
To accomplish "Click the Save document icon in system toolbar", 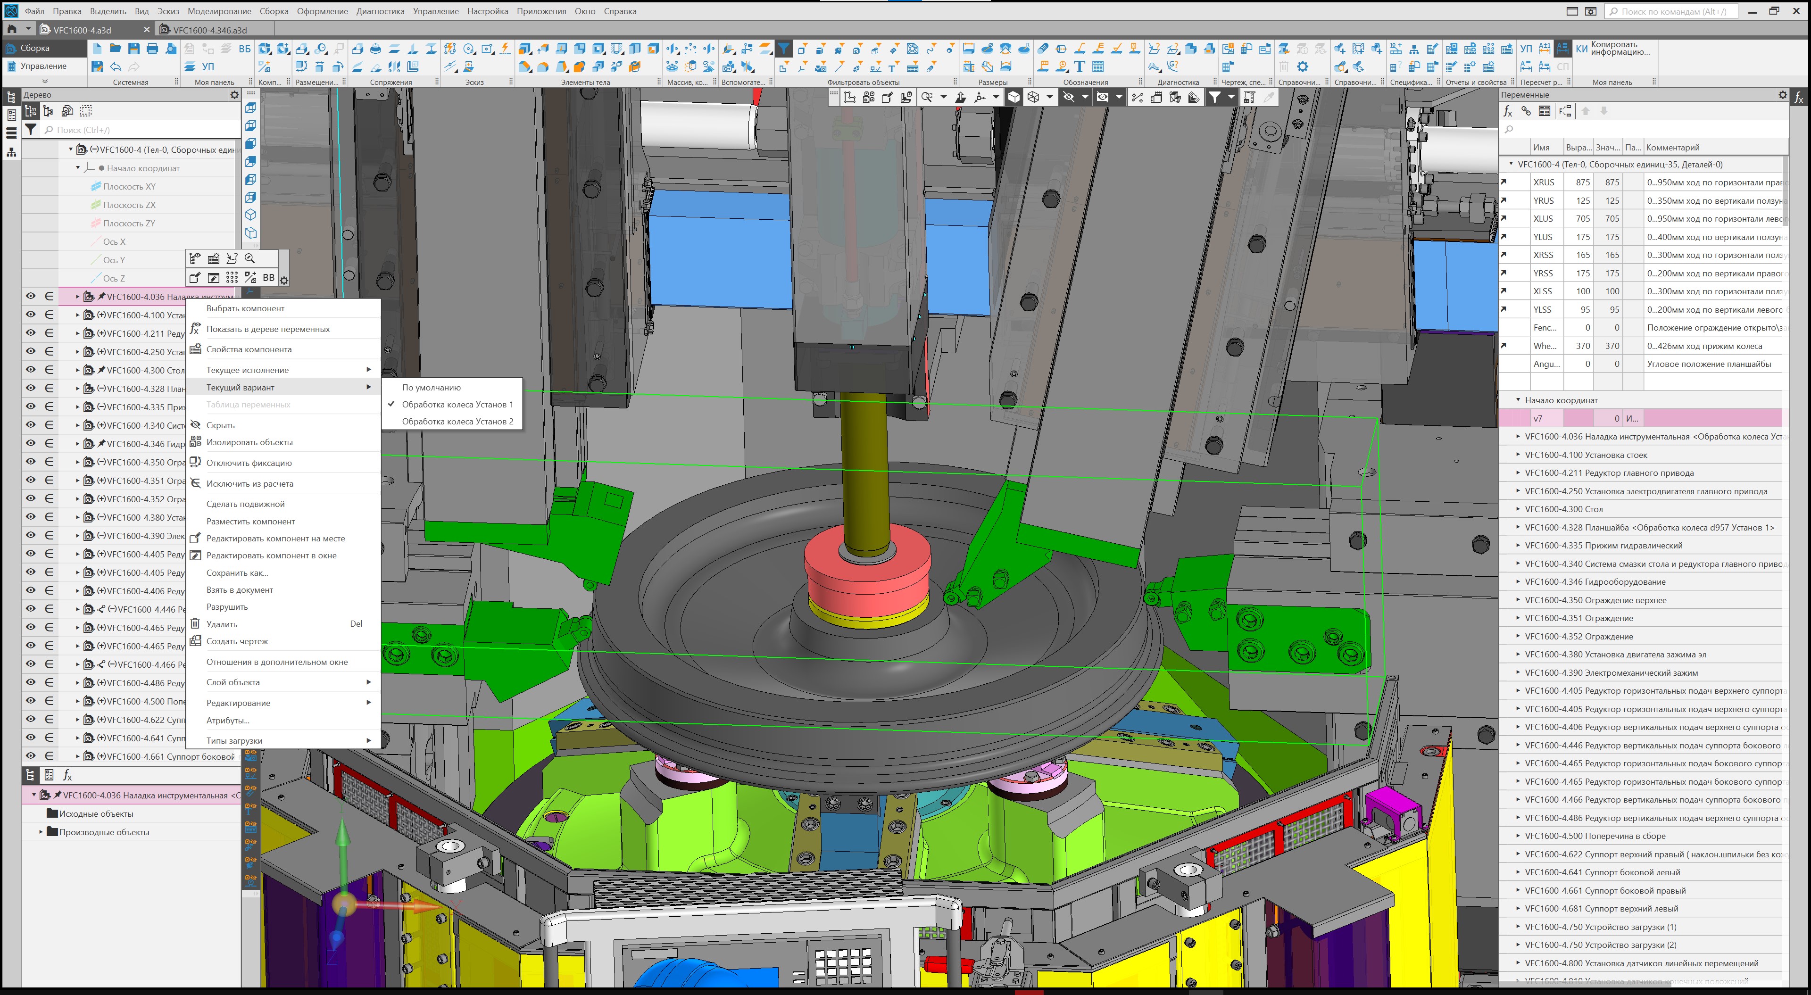I will pos(133,49).
